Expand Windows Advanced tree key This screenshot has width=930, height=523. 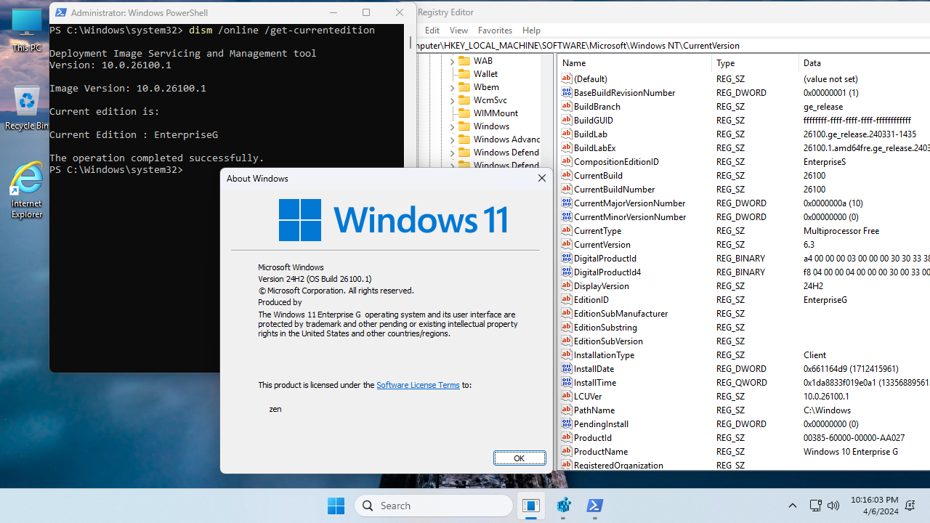452,139
